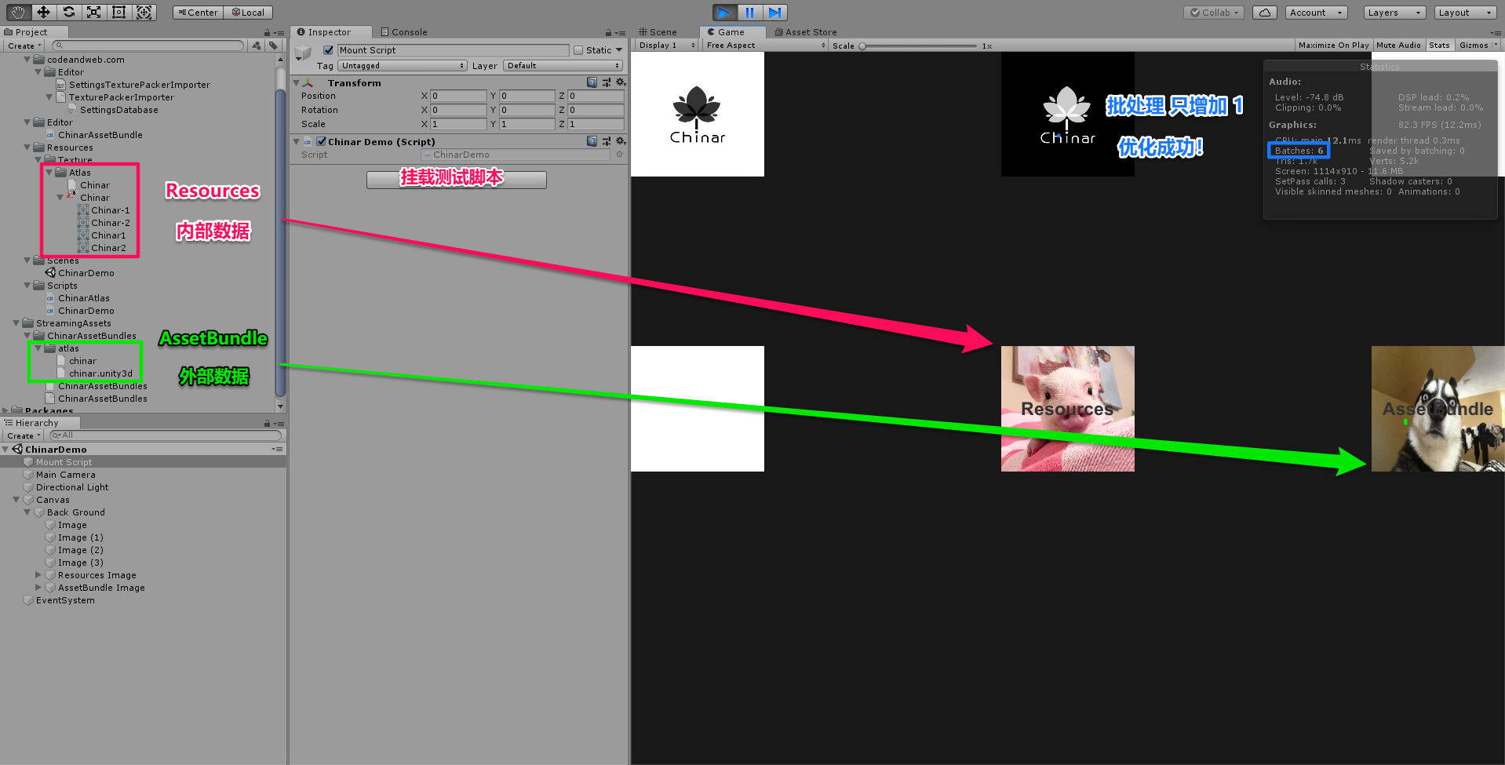
Task: Toggle the Static checkbox
Action: (578, 50)
